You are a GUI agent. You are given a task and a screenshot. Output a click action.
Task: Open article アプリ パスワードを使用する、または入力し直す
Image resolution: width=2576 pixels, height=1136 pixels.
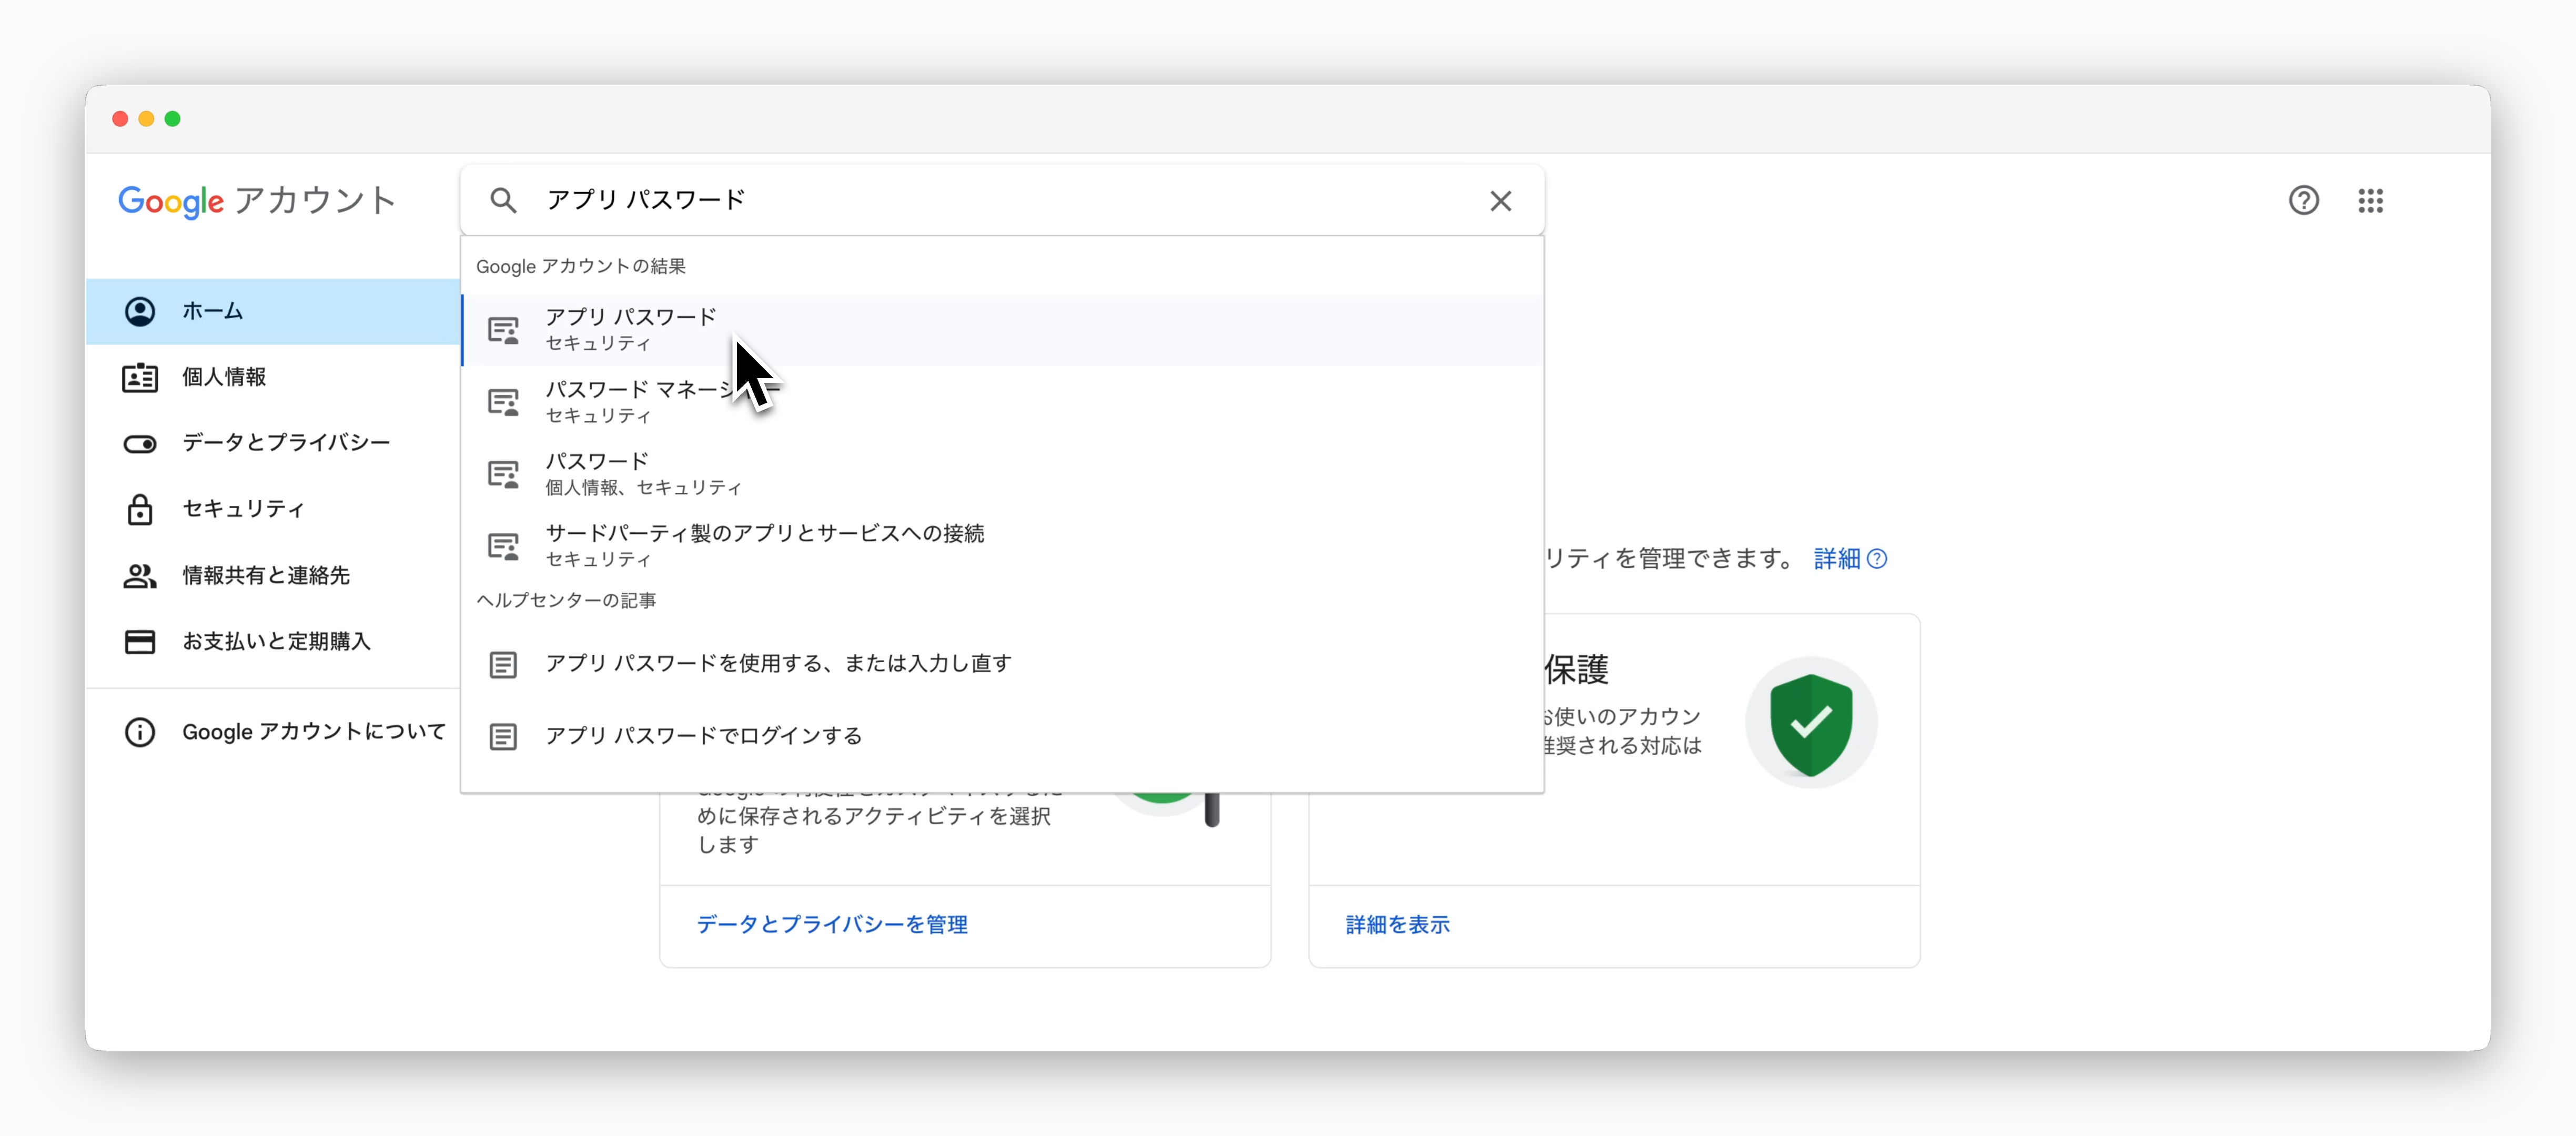coord(1002,664)
